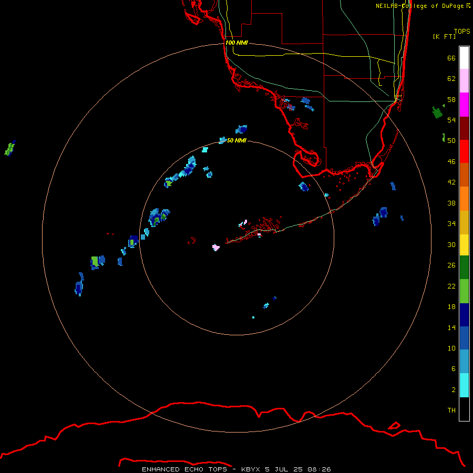The image size is (473, 473).
Task: Click the "ENHANCED ECHO TOPS" product title
Action: tap(184, 469)
